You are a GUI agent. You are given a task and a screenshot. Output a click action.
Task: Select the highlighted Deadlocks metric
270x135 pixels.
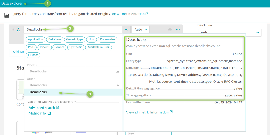38,92
